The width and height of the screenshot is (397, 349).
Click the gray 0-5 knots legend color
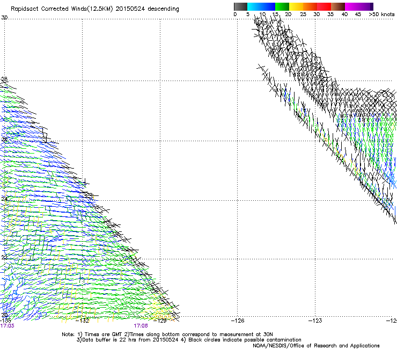pyautogui.click(x=240, y=6)
